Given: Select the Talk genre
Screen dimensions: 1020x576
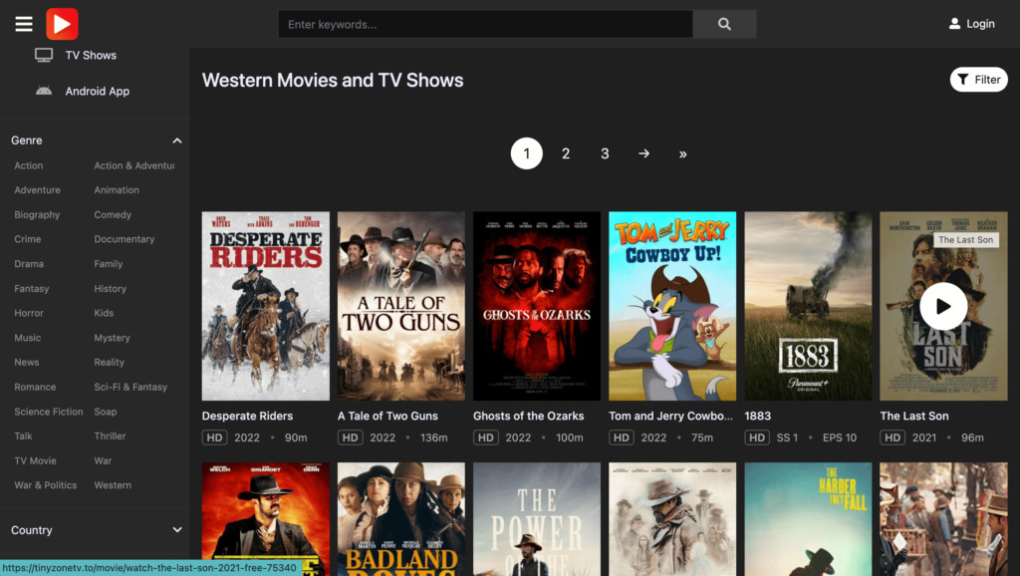Looking at the screenshot, I should click(x=23, y=435).
